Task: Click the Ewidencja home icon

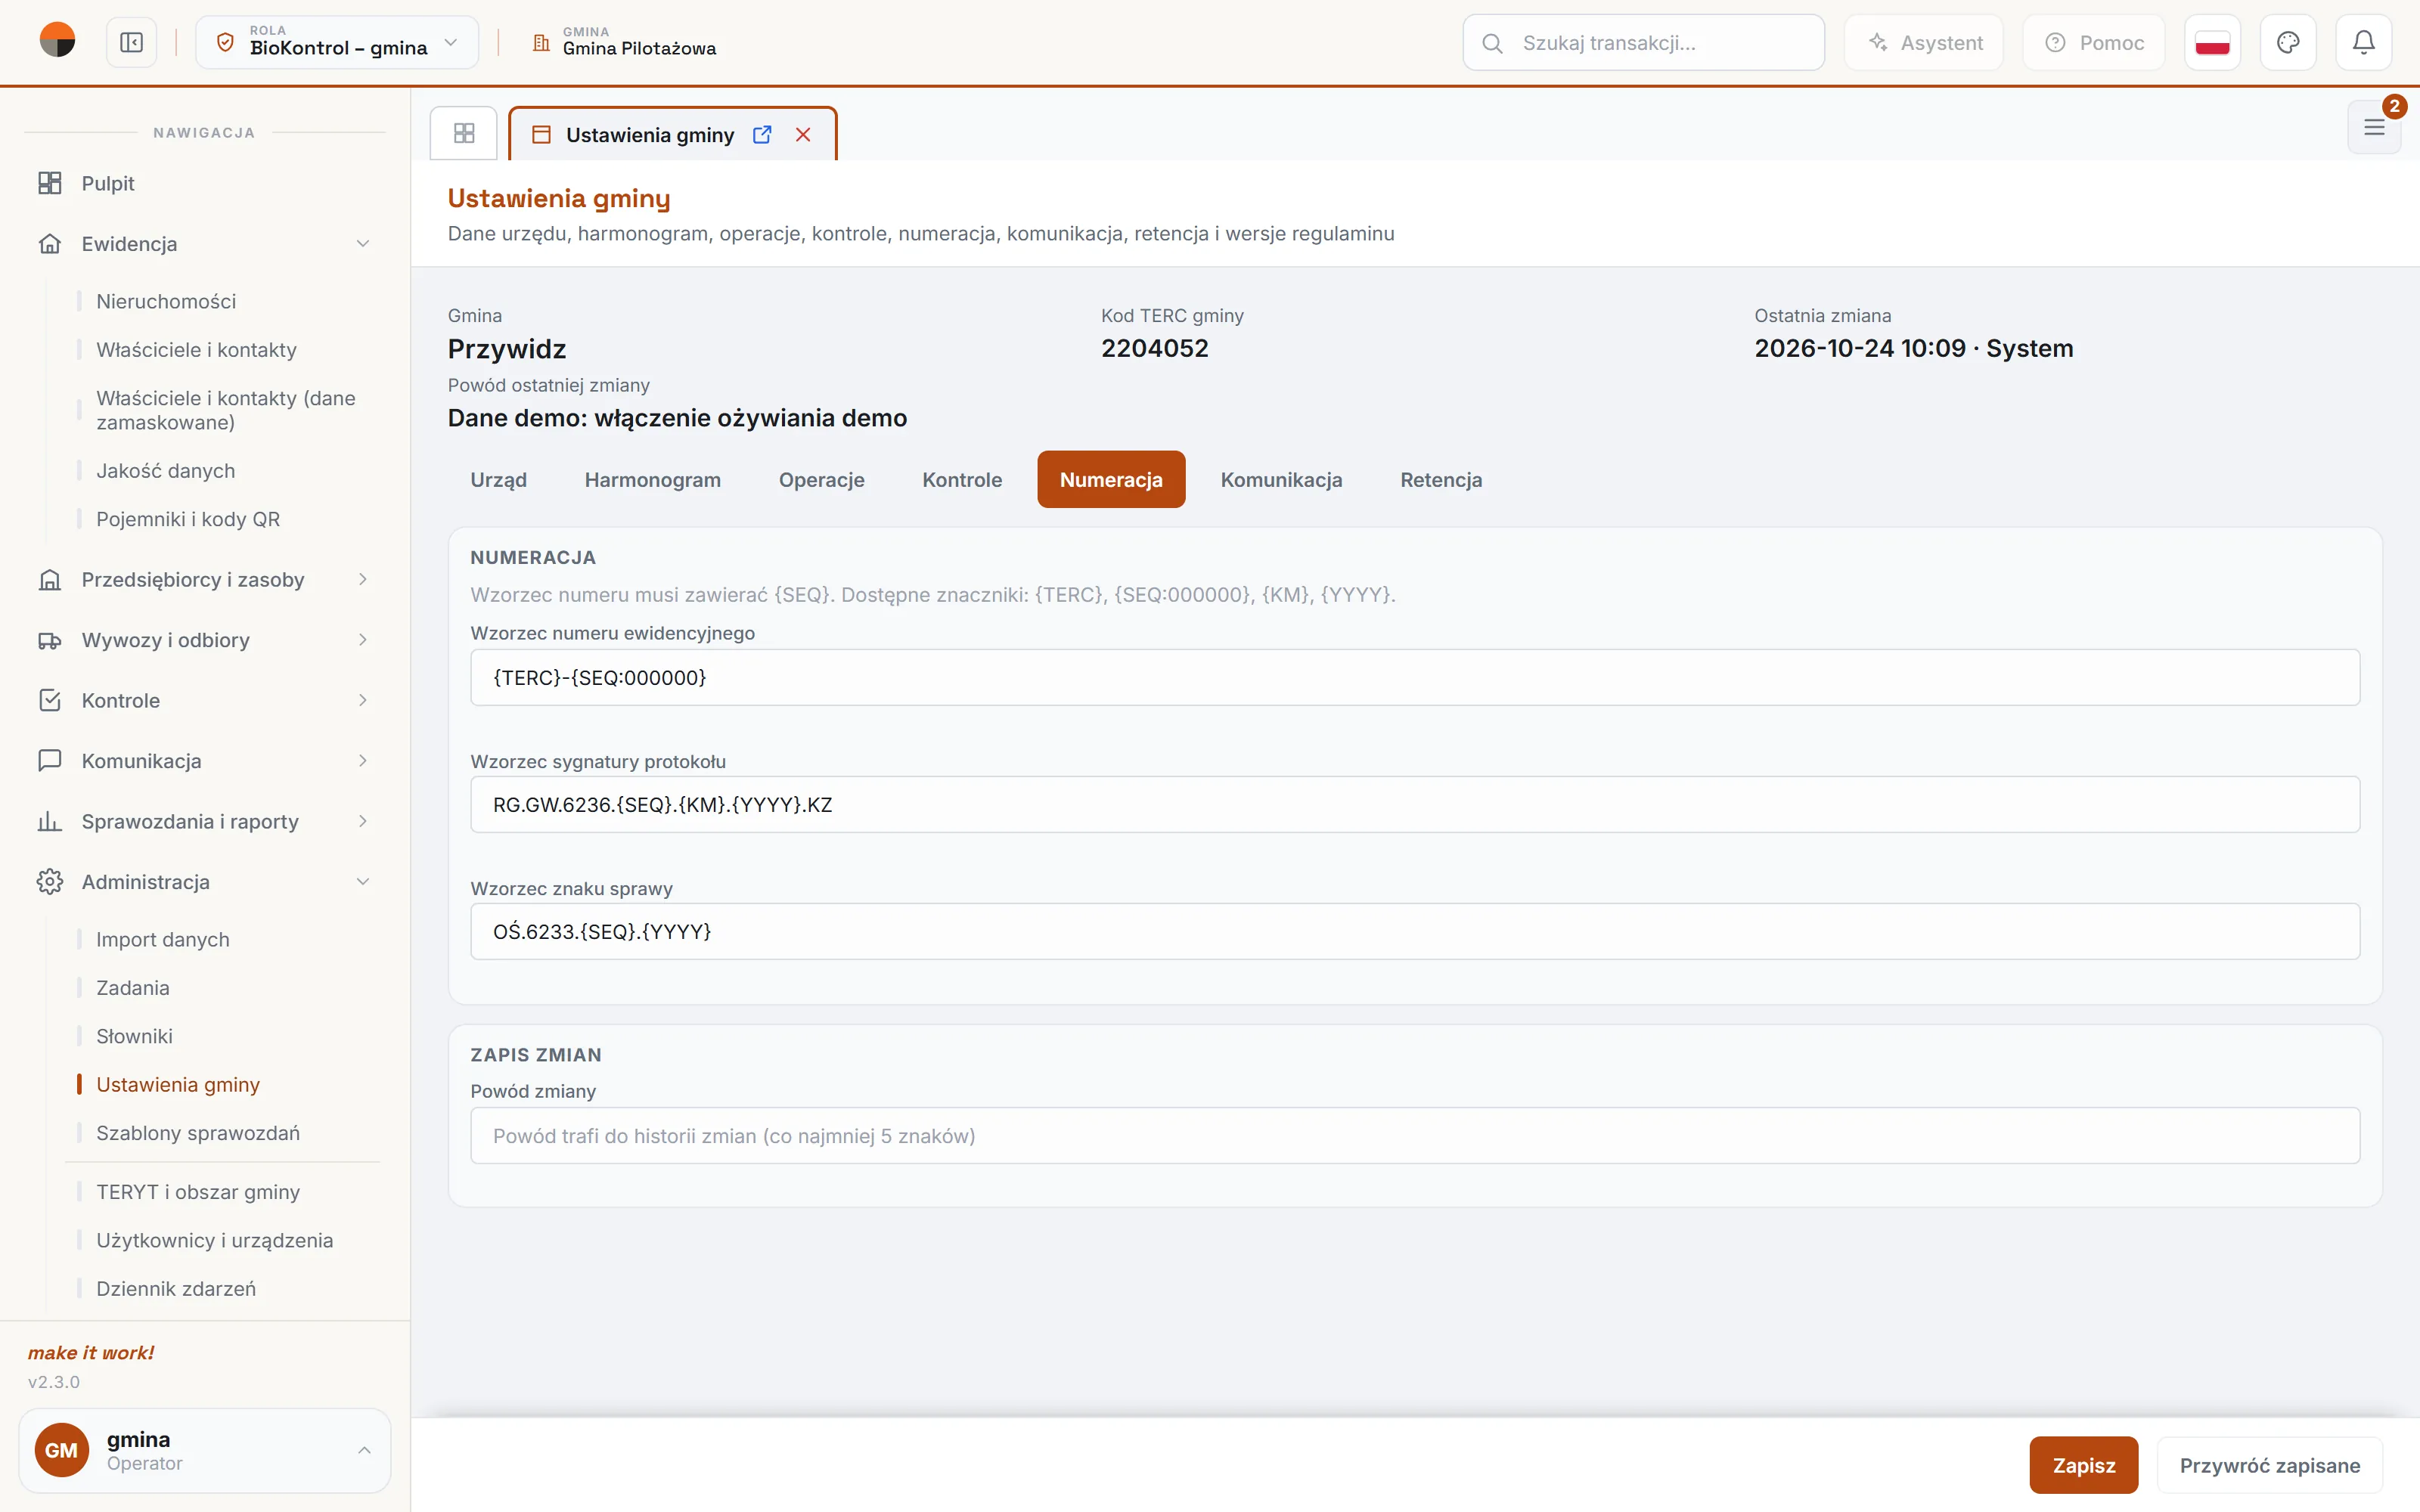Action: click(50, 244)
